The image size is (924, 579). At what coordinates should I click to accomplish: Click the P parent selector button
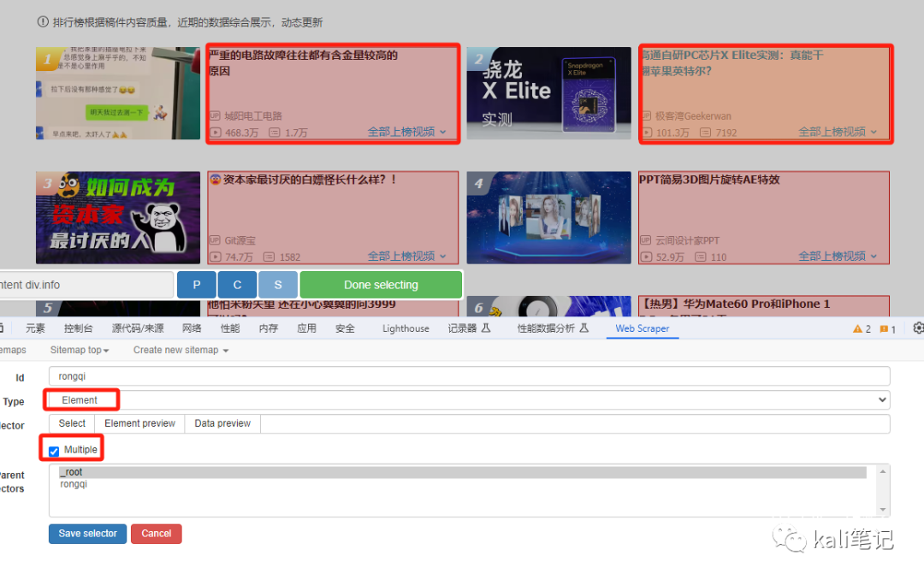click(x=196, y=285)
